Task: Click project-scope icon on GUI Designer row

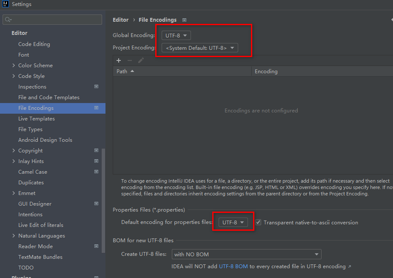Action: click(96, 204)
